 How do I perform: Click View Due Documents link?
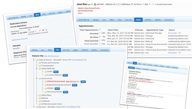pyautogui.click(x=51, y=56)
